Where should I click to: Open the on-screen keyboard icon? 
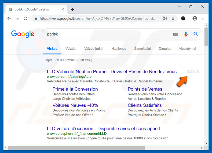coord(176,34)
